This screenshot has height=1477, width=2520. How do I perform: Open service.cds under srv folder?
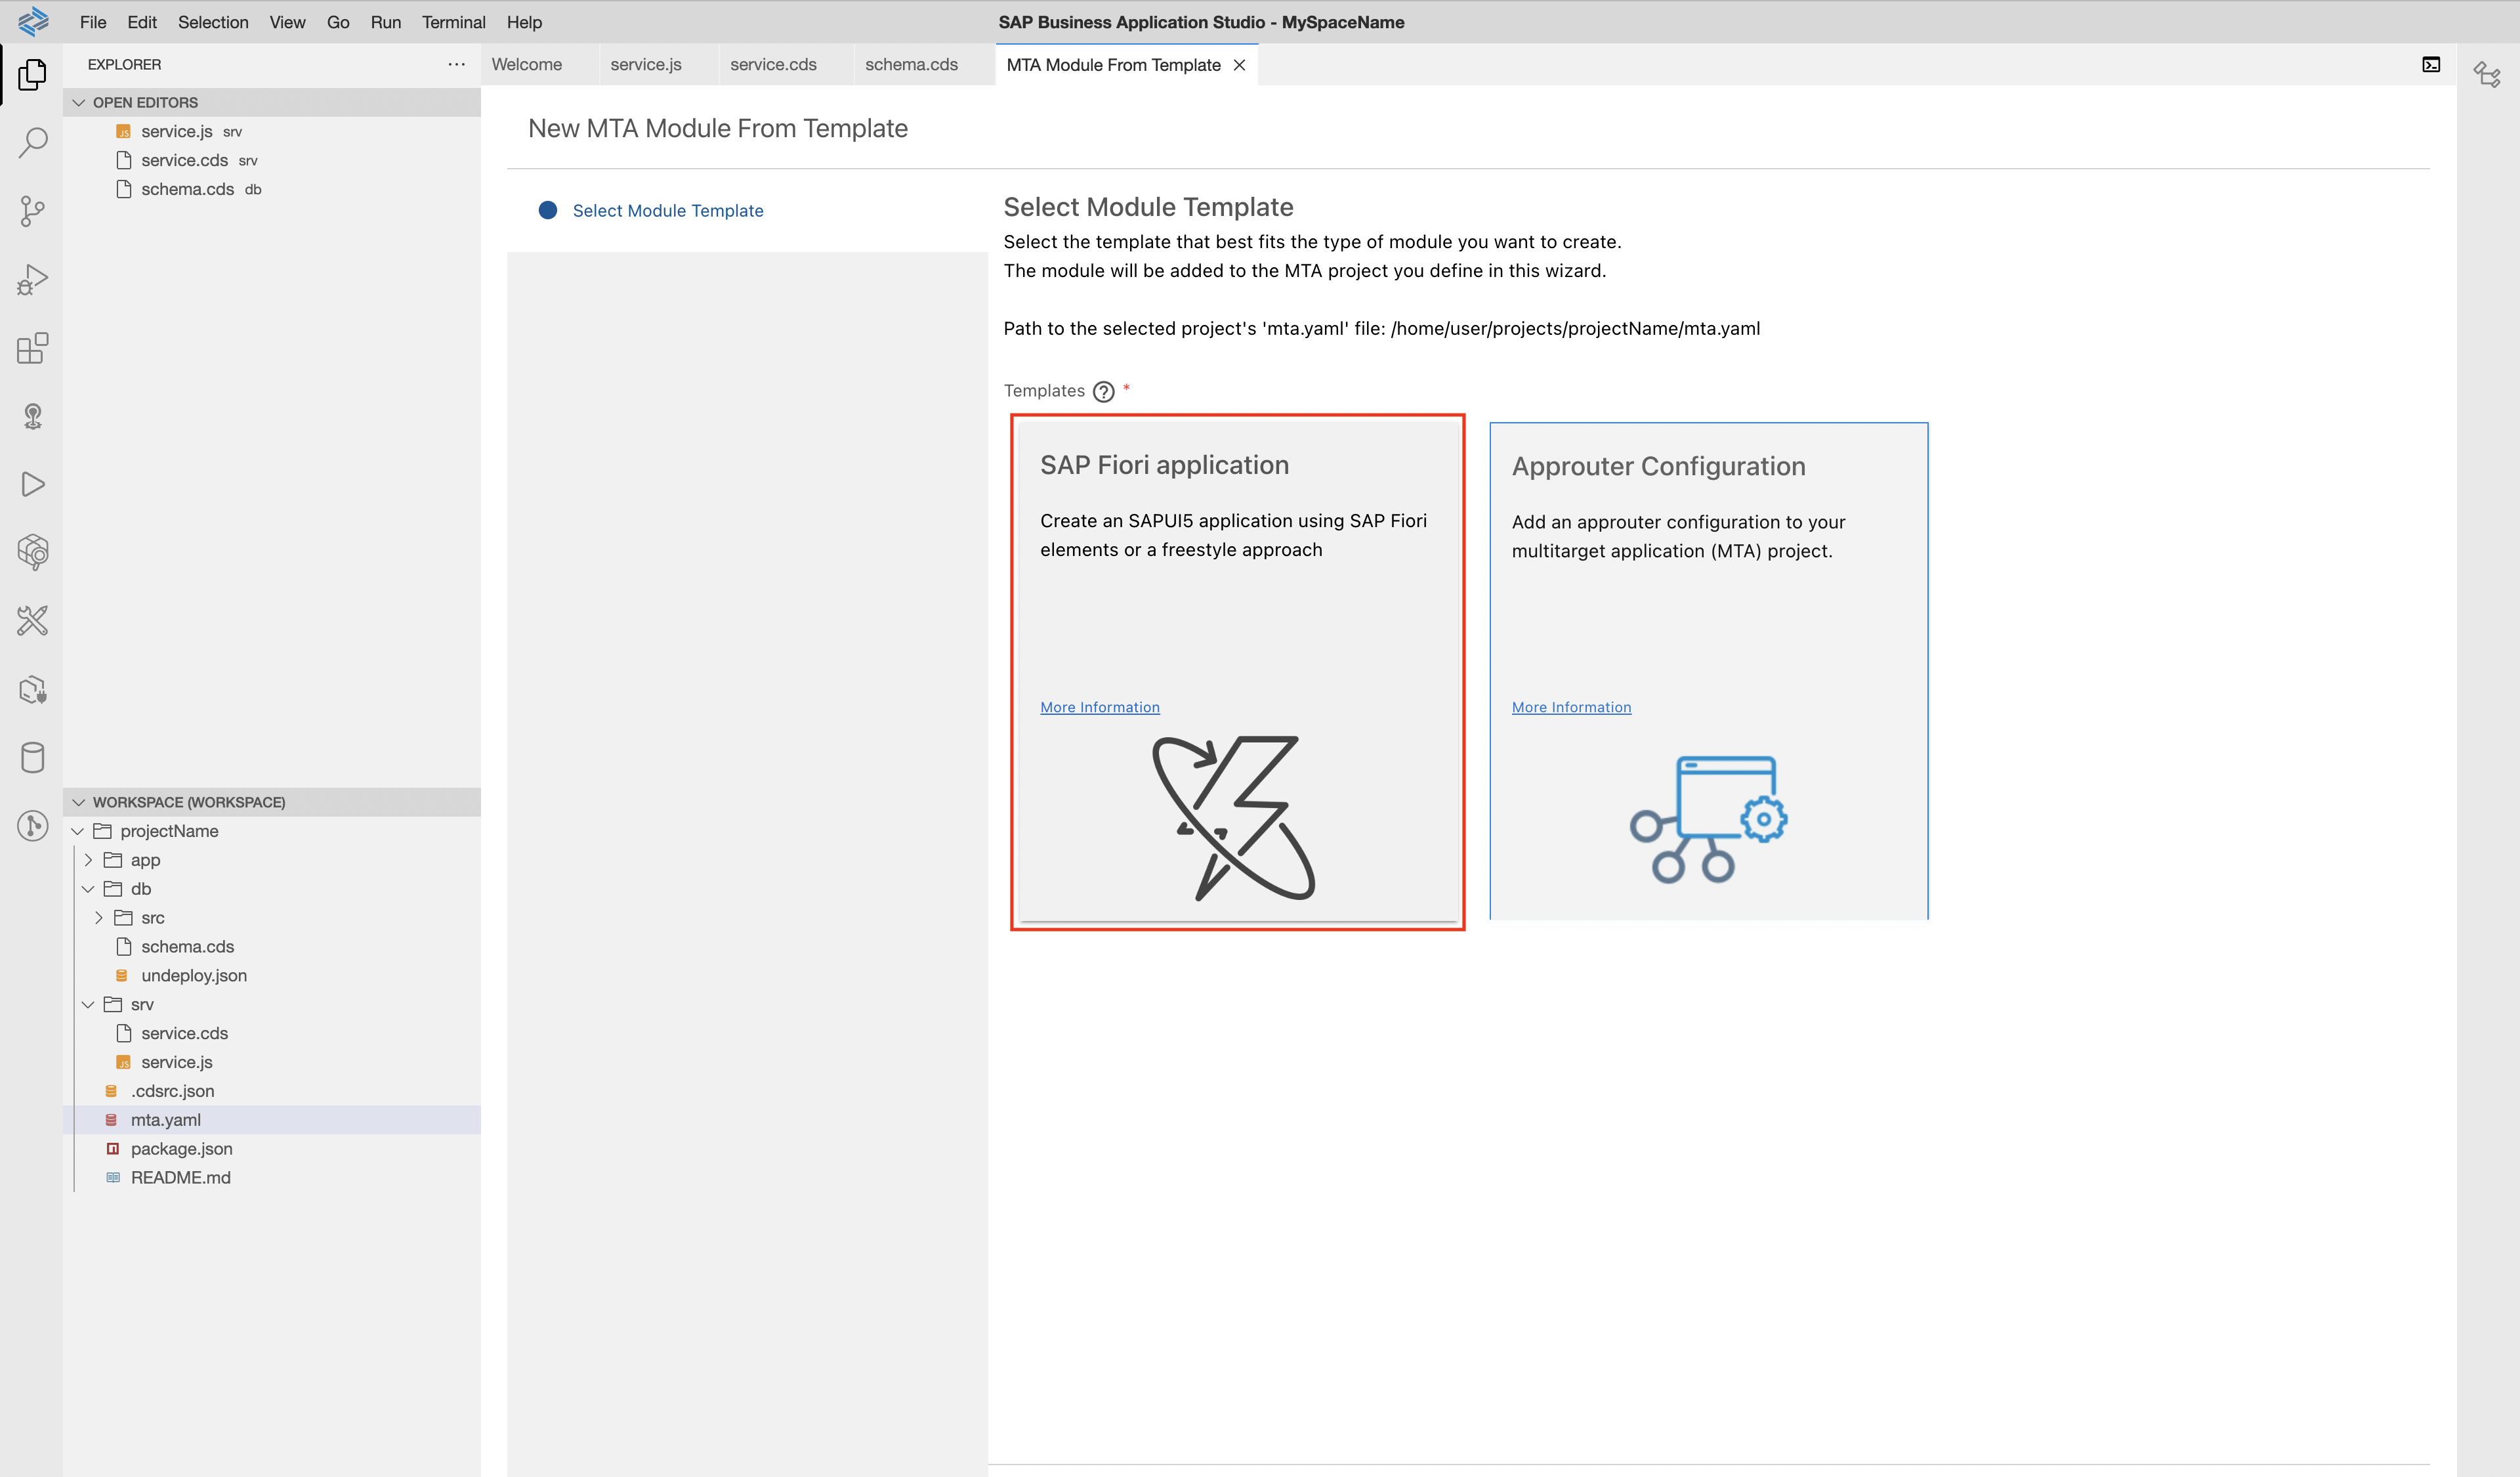click(272, 1033)
